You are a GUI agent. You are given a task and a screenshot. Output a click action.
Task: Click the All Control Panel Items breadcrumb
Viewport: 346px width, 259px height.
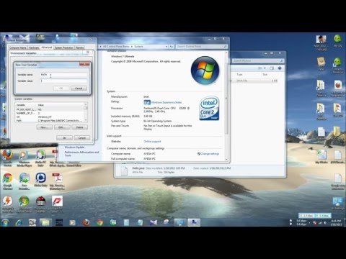(x=116, y=47)
